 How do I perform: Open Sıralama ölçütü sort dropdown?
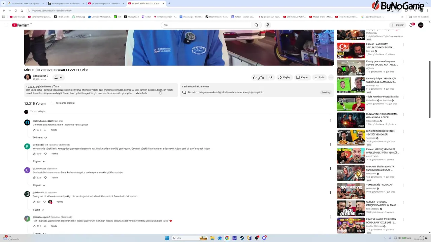63,103
